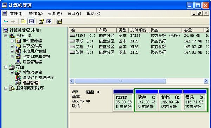This screenshot has height=128, width=211.
Task: Click the drive icon beside 文档 (E:)
Action: coord(72,47)
